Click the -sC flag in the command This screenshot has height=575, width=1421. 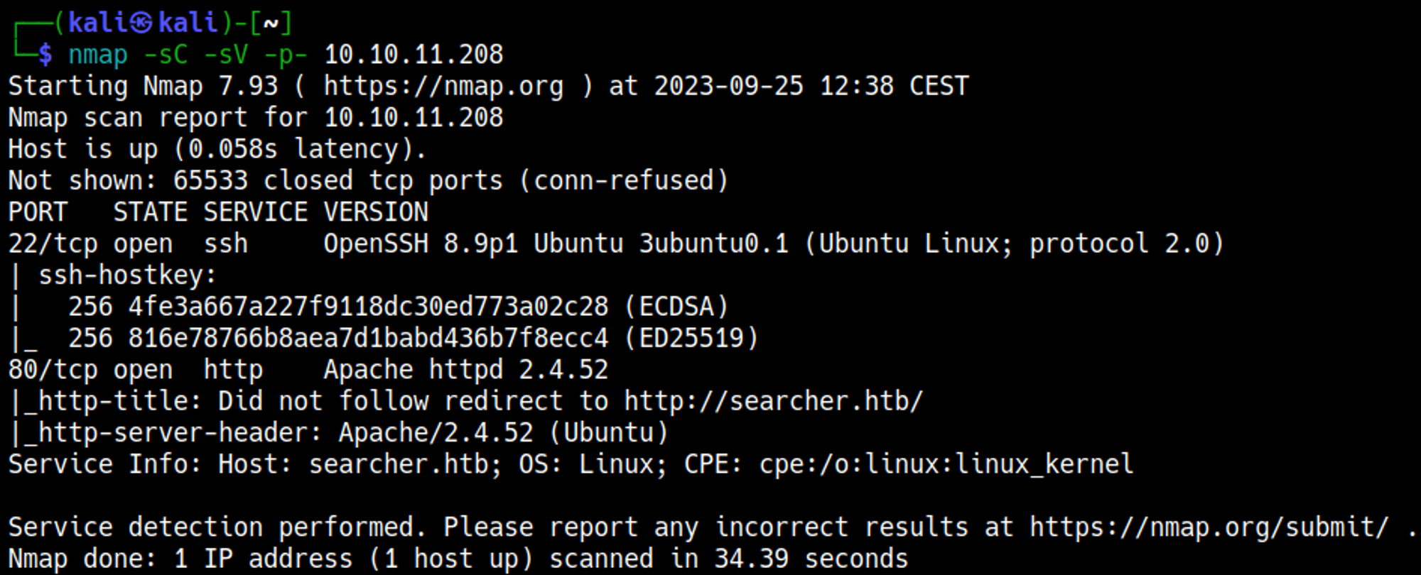165,55
